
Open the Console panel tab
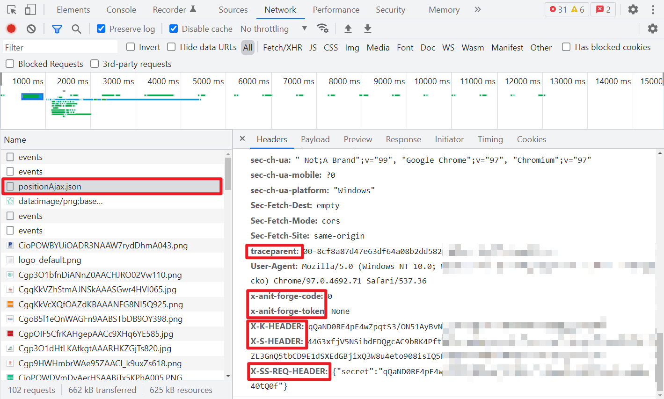coord(121,9)
